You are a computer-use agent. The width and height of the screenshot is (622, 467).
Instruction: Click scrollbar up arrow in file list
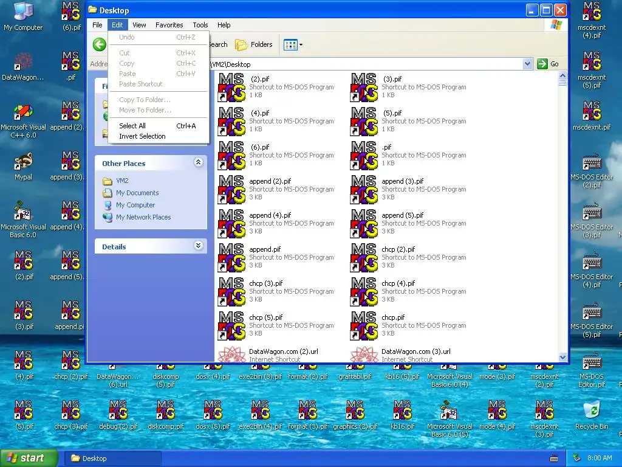tap(562, 75)
